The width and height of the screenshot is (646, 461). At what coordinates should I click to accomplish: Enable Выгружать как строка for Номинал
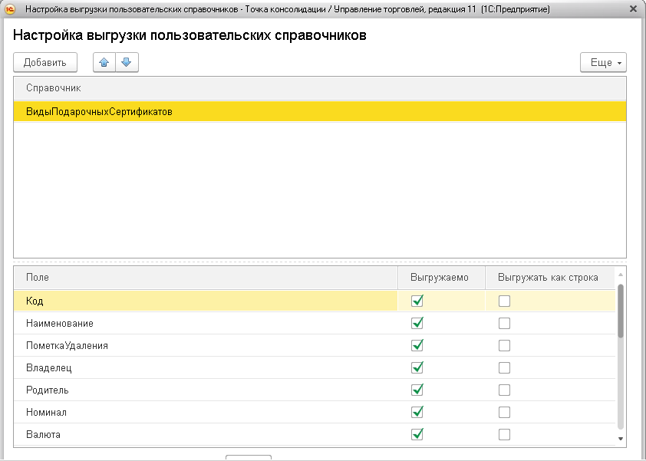click(504, 413)
